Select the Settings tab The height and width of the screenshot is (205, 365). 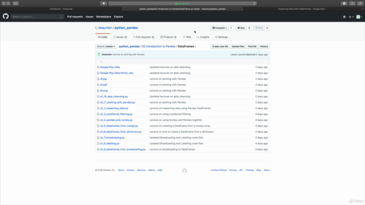tap(221, 37)
